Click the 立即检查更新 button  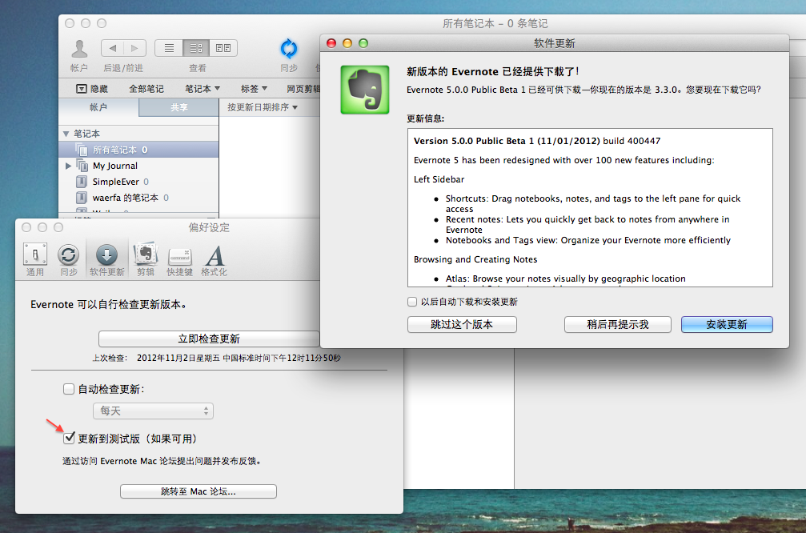(209, 339)
